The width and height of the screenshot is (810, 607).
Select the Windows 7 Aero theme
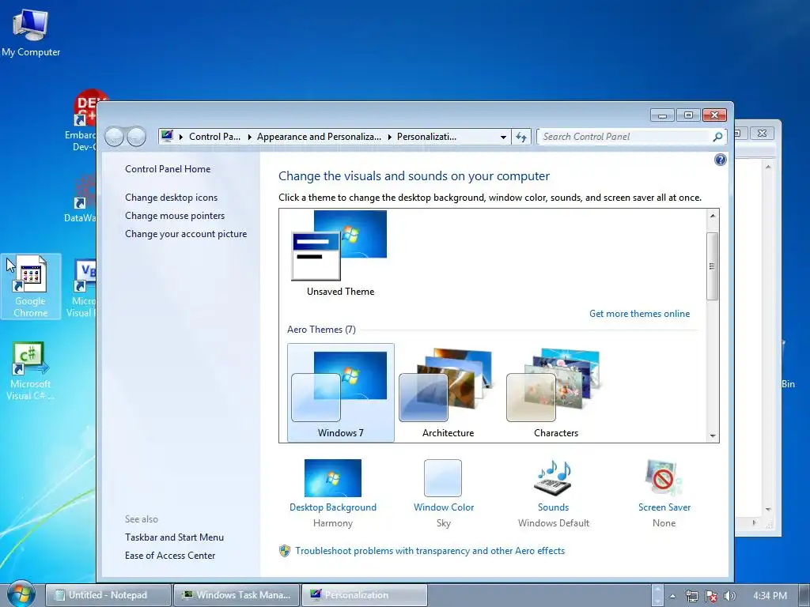coord(340,393)
